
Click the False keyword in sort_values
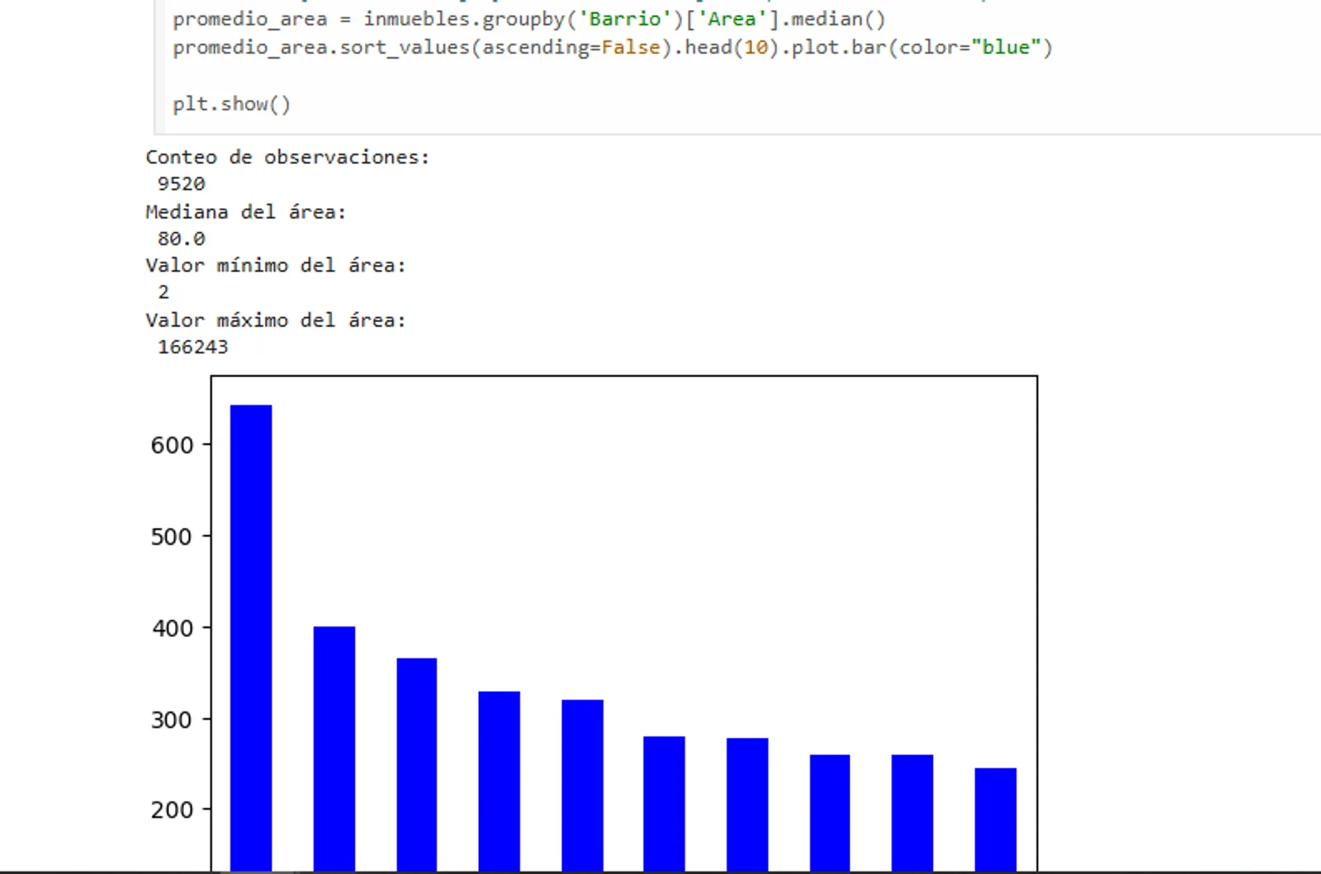[629, 47]
